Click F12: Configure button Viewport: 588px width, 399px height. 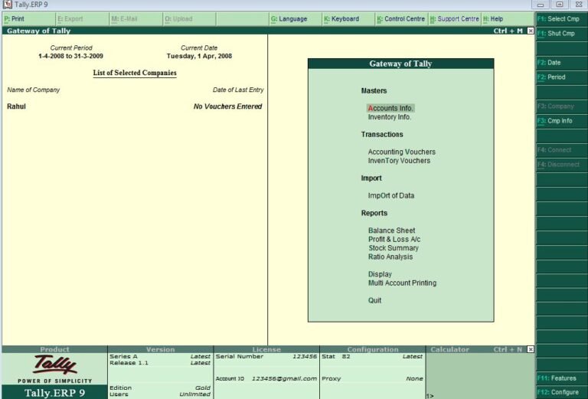(561, 392)
